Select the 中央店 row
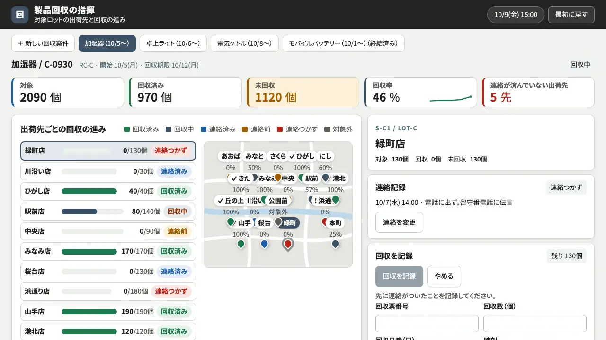The width and height of the screenshot is (606, 340). (x=108, y=231)
